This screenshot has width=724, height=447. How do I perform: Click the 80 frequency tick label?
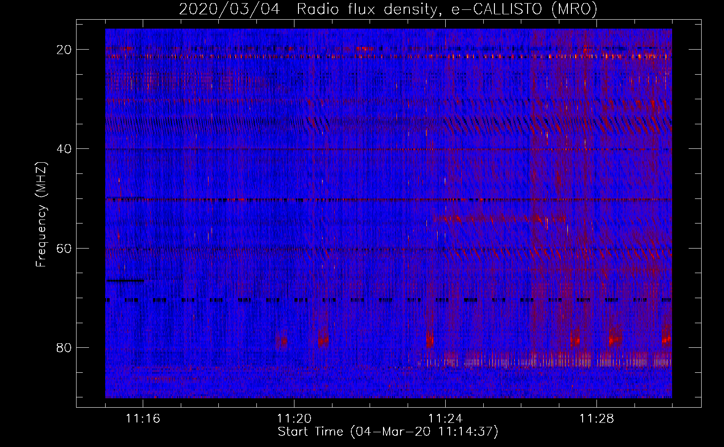(x=64, y=348)
